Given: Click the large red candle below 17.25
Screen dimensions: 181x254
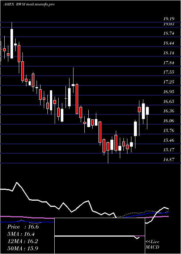Looking at the screenshot, I should pos(77,99).
